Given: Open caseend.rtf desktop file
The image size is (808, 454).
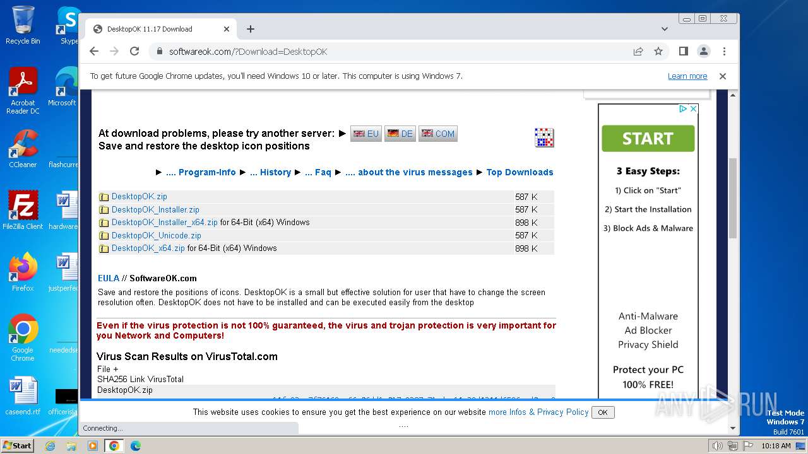Looking at the screenshot, I should click(23, 396).
